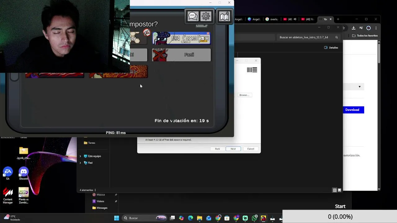Screen dimensions: 397x223
Task: Expand the Este equipo tree node
Action: coord(80,156)
